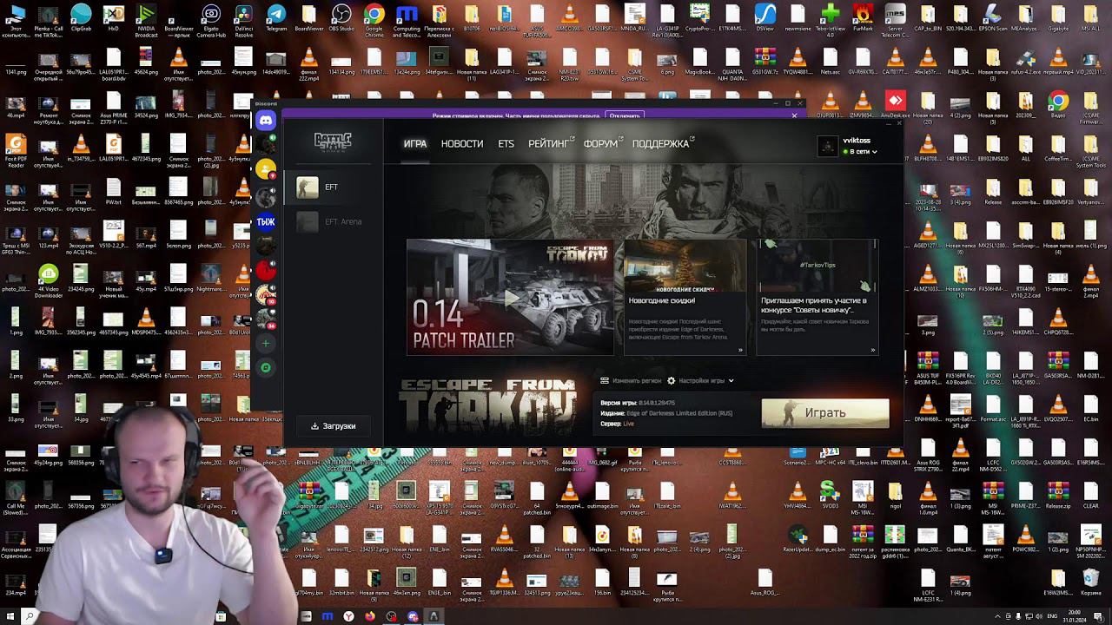The width and height of the screenshot is (1112, 625).
Task: Switch to the НОВОСТИ tab
Action: [462, 143]
